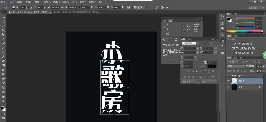Choose the Horizontal Type tool
This screenshot has height=122, width=266.
(3, 83)
